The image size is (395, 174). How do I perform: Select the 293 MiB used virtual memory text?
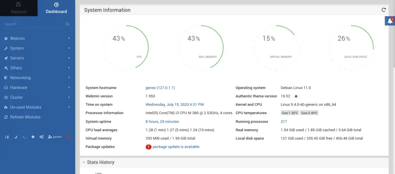pos(170,139)
